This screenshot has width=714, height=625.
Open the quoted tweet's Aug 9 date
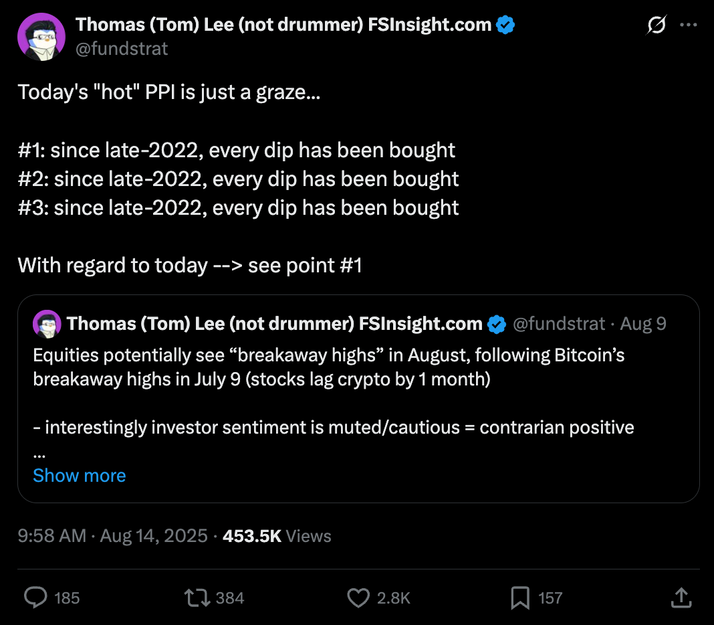(643, 325)
